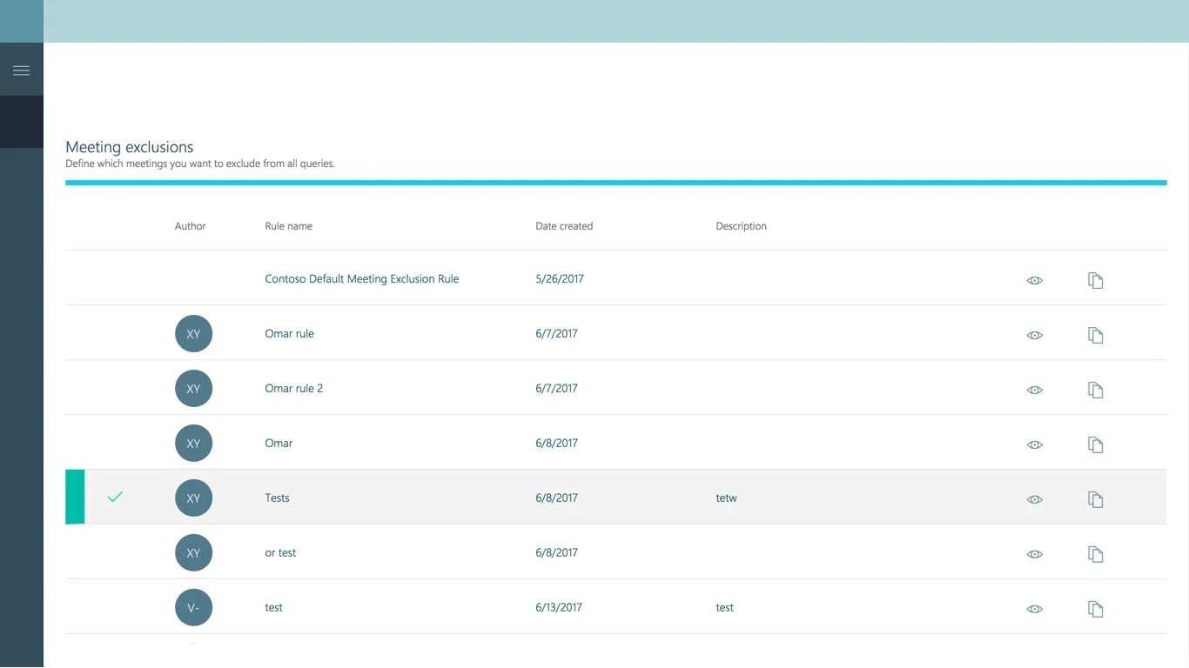
Task: Duplicate the Omar rule 2 exclusion
Action: click(1095, 389)
